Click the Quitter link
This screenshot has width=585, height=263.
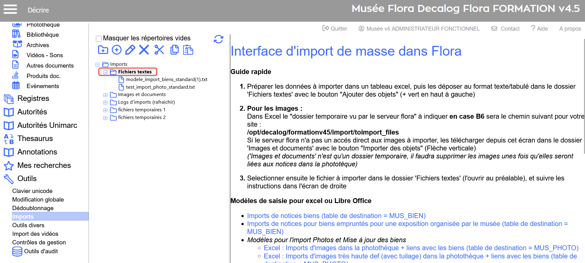(335, 29)
